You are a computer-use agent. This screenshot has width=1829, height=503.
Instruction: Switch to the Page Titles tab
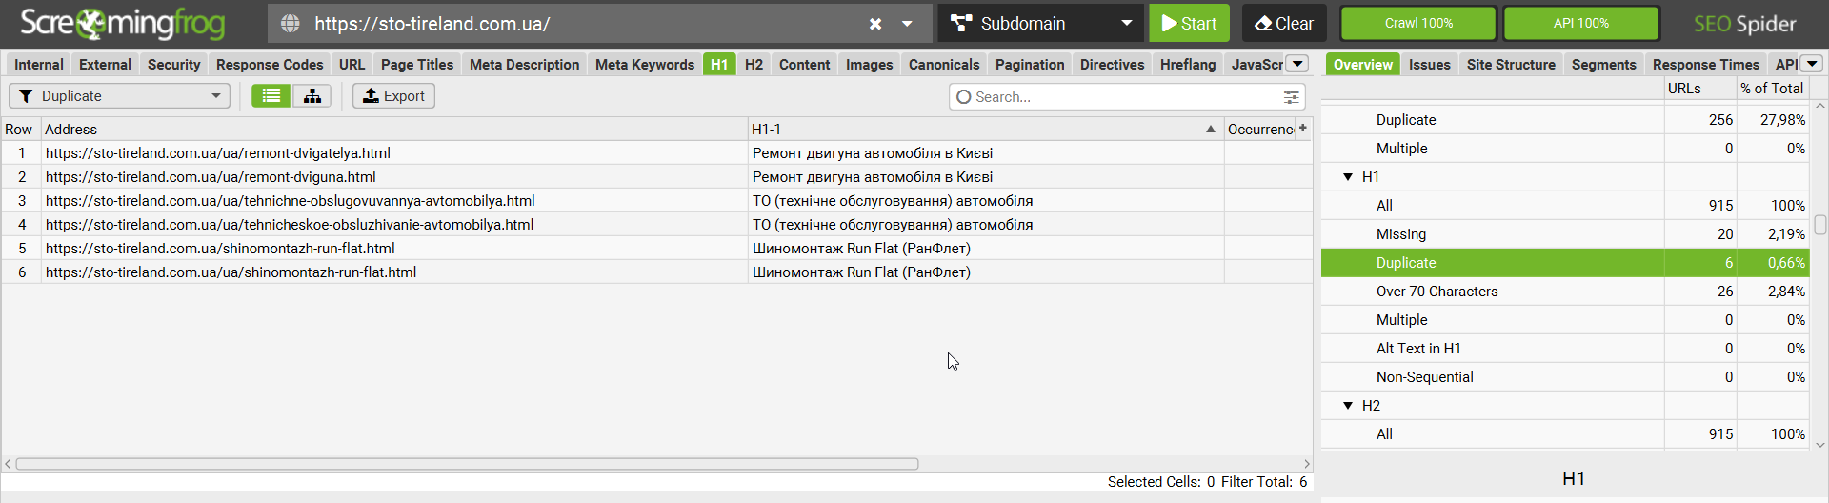[x=417, y=65]
